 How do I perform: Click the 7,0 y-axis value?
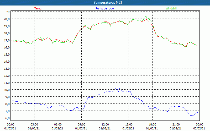click(x=7, y=111)
